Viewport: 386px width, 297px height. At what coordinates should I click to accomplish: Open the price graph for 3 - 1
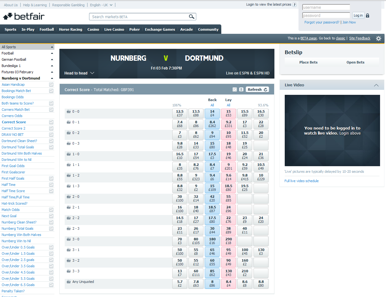click(68, 250)
